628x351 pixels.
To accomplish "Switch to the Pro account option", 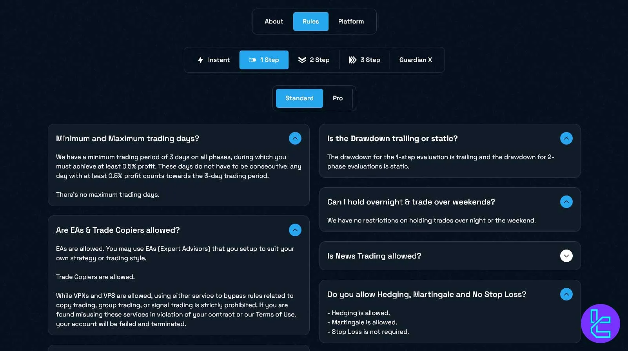I will (338, 98).
